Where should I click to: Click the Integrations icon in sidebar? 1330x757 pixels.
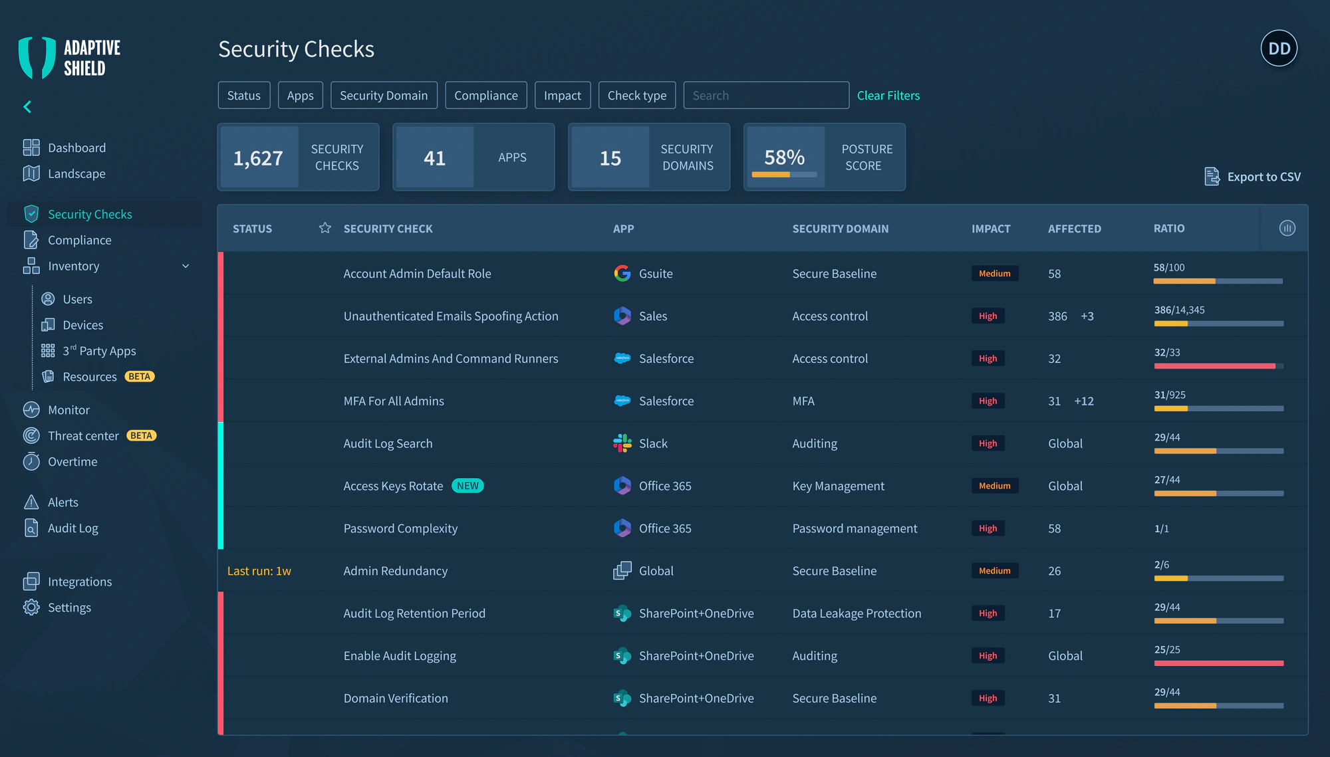pos(31,582)
